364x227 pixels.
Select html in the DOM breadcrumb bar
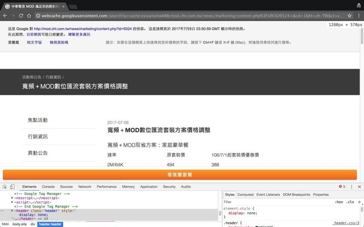(x=5, y=224)
